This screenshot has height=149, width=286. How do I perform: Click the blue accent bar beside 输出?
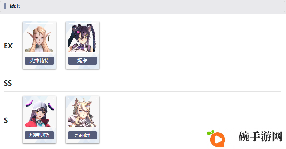(x=5, y=6)
